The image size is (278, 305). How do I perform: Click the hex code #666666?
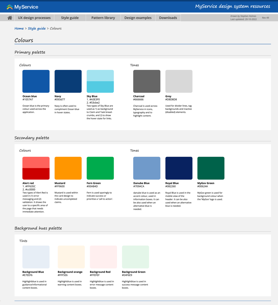(x=138, y=99)
